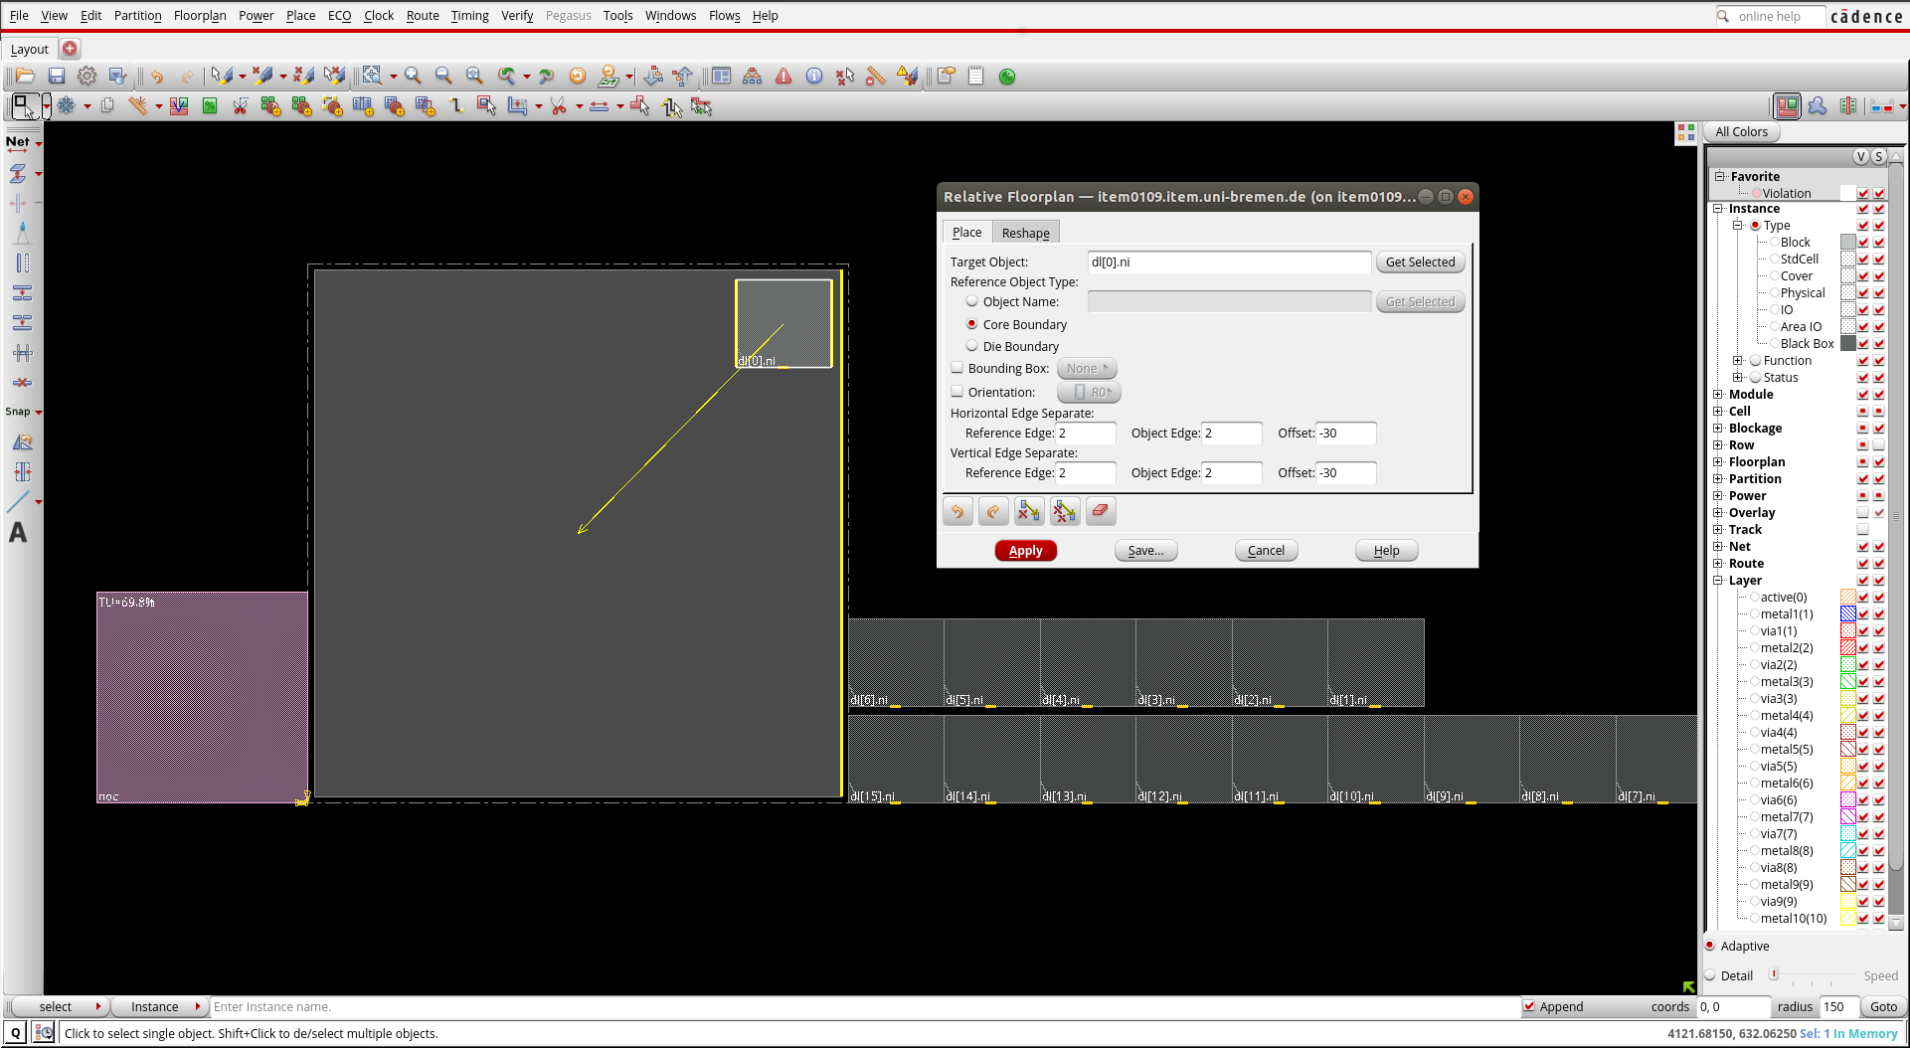The height and width of the screenshot is (1048, 1910).
Task: Click the eraser icon in Relative Floorplan
Action: click(1100, 511)
